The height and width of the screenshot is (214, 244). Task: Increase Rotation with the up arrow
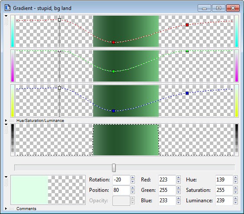pyautogui.click(x=132, y=177)
